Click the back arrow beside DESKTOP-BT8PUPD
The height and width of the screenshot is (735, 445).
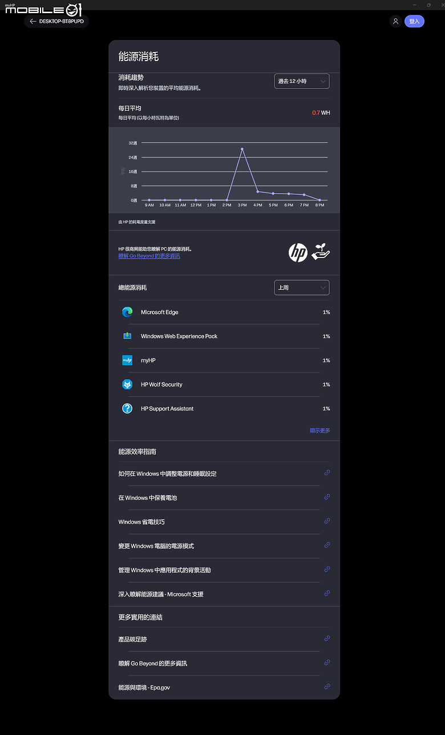point(33,21)
